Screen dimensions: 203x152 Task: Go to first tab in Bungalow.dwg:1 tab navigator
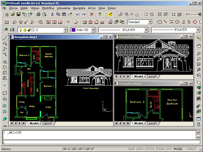click(11, 123)
